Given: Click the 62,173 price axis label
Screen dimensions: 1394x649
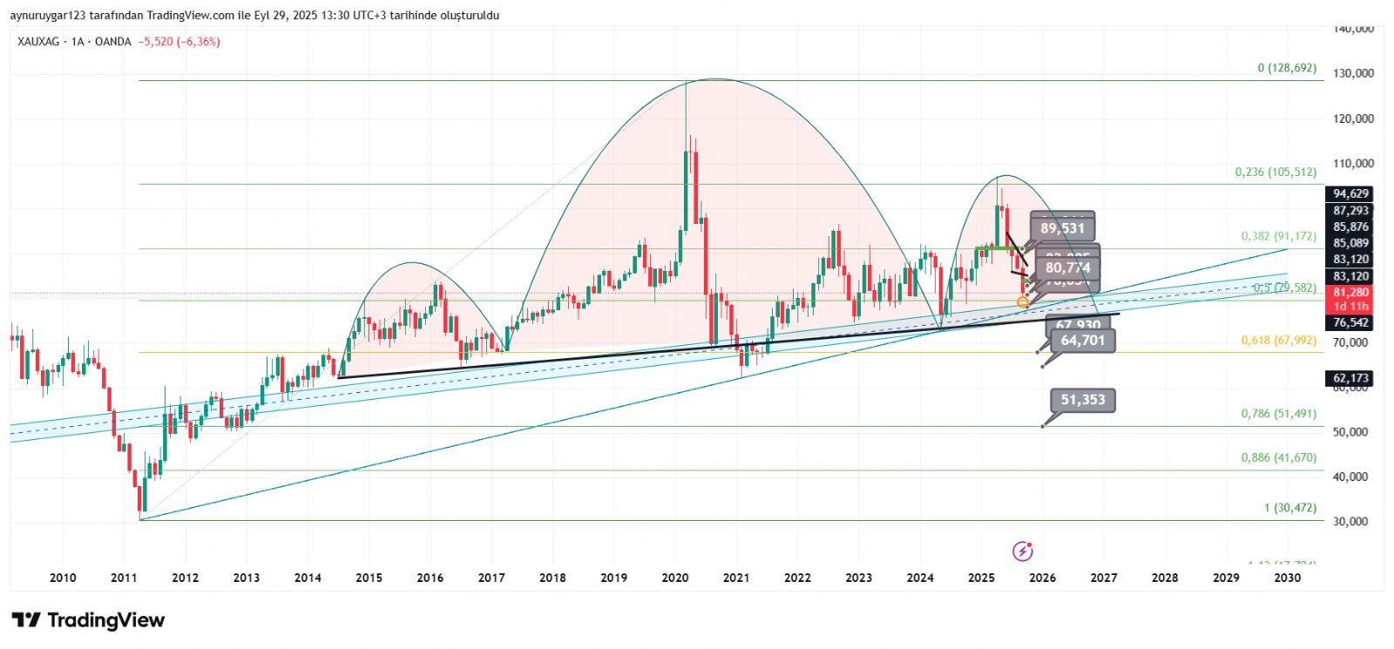Looking at the screenshot, I should (1350, 378).
